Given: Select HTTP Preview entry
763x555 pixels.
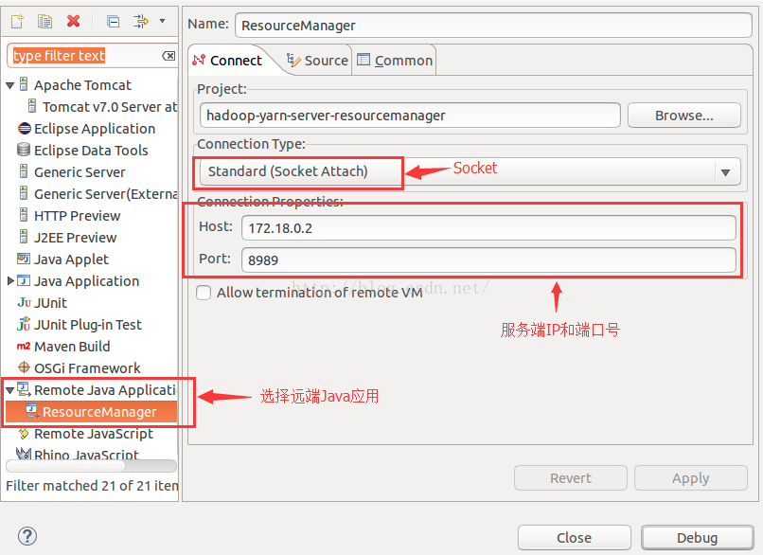Looking at the screenshot, I should [x=77, y=216].
